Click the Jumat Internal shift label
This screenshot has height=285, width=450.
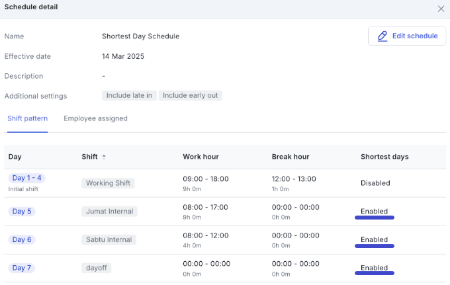(x=110, y=212)
